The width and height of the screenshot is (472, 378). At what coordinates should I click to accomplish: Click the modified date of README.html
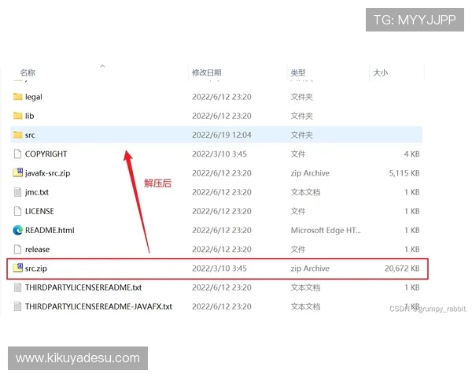222,230
